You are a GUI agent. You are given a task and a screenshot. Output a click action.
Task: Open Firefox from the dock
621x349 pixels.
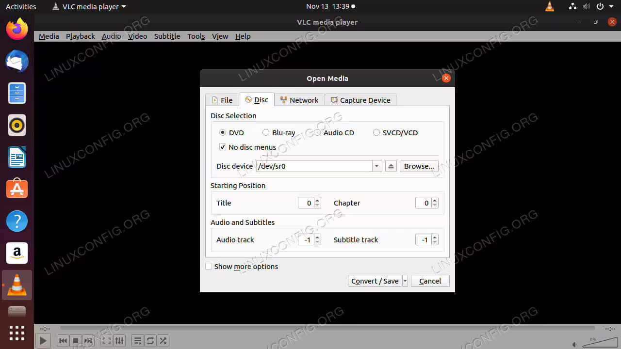click(x=17, y=29)
